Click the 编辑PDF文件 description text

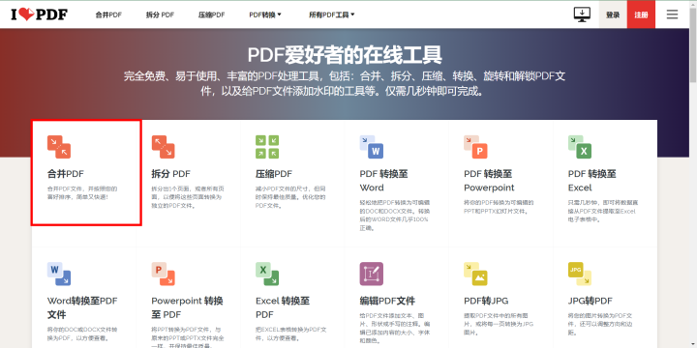click(x=395, y=329)
